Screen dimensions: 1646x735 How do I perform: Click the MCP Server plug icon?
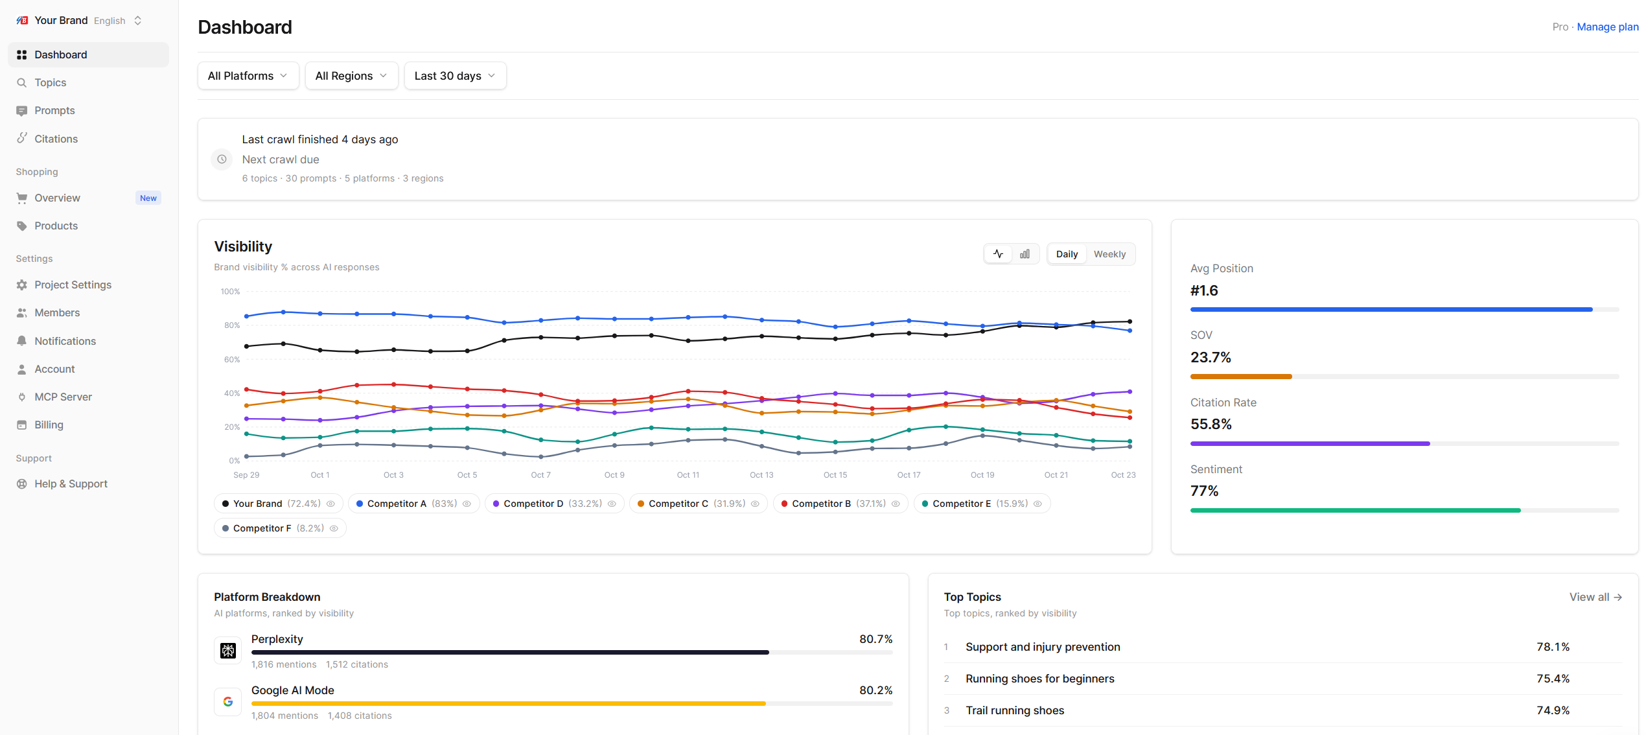click(x=22, y=397)
